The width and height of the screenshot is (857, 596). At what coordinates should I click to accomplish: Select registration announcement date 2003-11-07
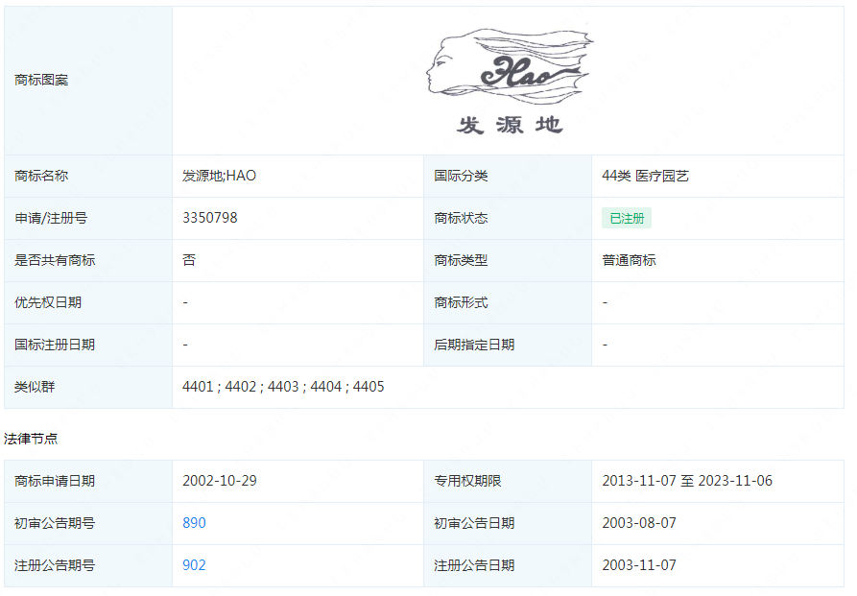tap(639, 565)
